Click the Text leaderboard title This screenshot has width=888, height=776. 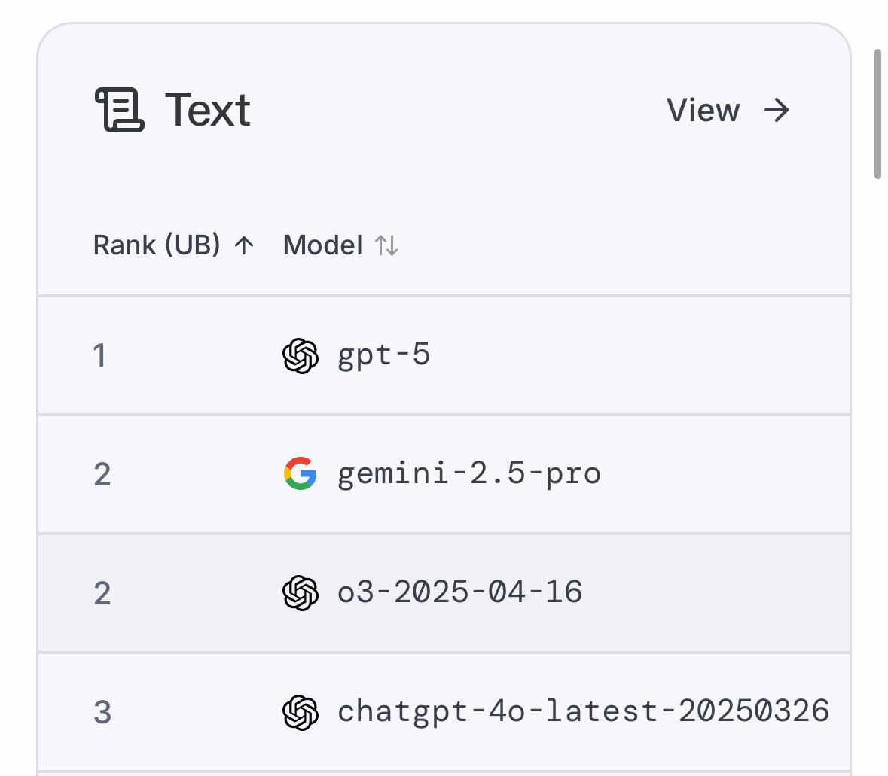point(207,111)
